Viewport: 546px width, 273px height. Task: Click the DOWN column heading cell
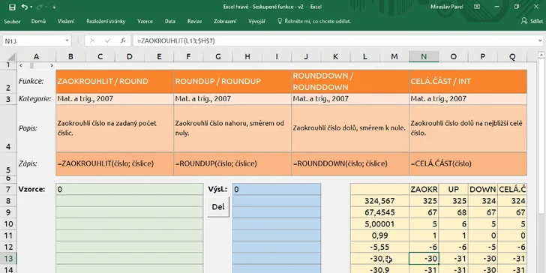coord(483,190)
